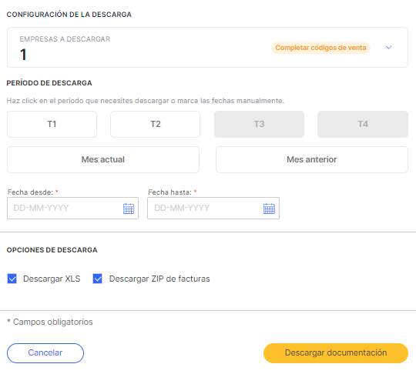Click the Completar códigos de venta badge
The height and width of the screenshot is (374, 416).
point(320,48)
